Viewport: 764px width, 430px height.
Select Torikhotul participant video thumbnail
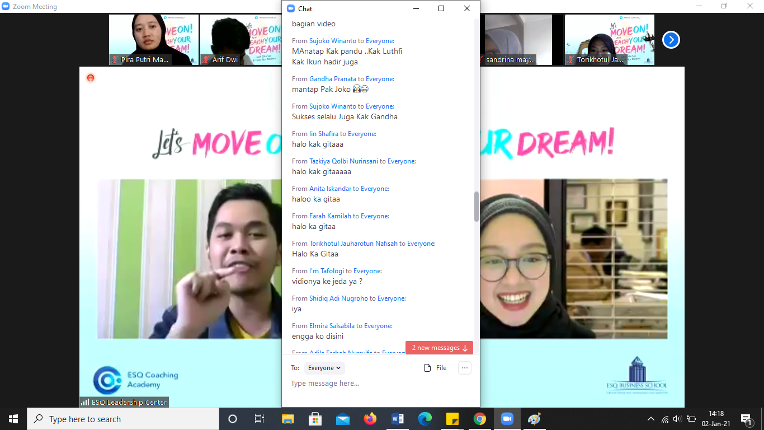click(609, 40)
